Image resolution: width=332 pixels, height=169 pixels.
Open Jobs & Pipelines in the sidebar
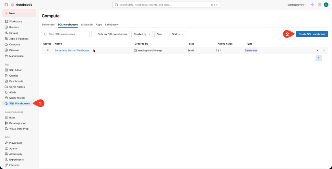click(x=19, y=39)
